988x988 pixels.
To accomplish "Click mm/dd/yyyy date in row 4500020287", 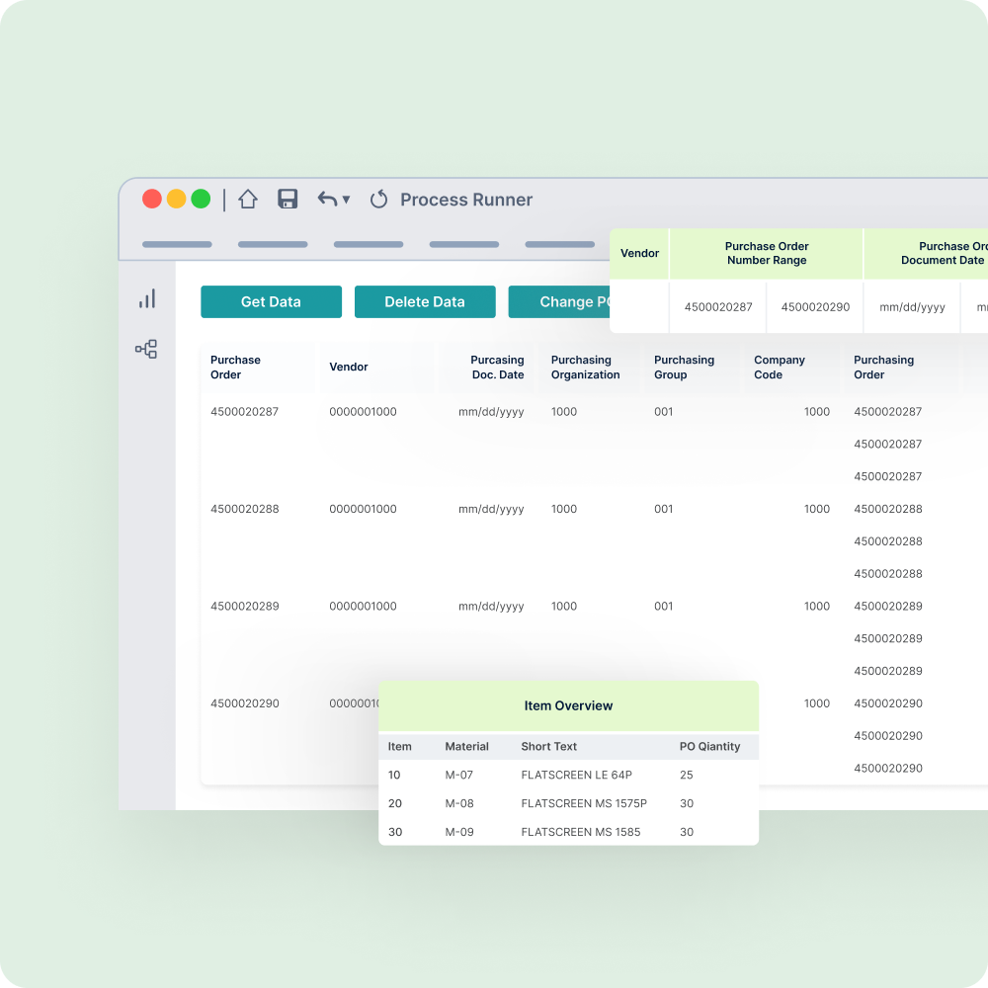I will pos(491,412).
